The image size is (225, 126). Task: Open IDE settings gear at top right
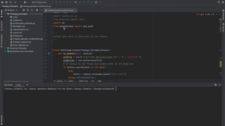[223, 2]
